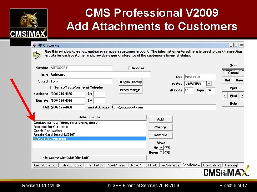
Task: Switch to the Tracking tab
Action: pos(231,165)
